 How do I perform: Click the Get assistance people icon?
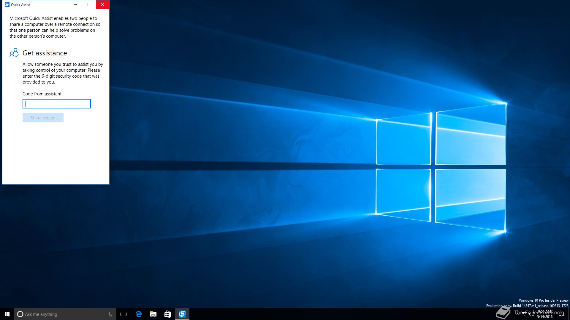pyautogui.click(x=14, y=53)
